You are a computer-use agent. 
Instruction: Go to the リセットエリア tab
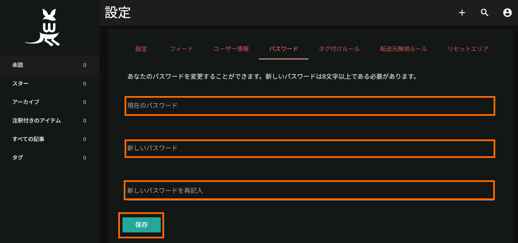pyautogui.click(x=468, y=49)
